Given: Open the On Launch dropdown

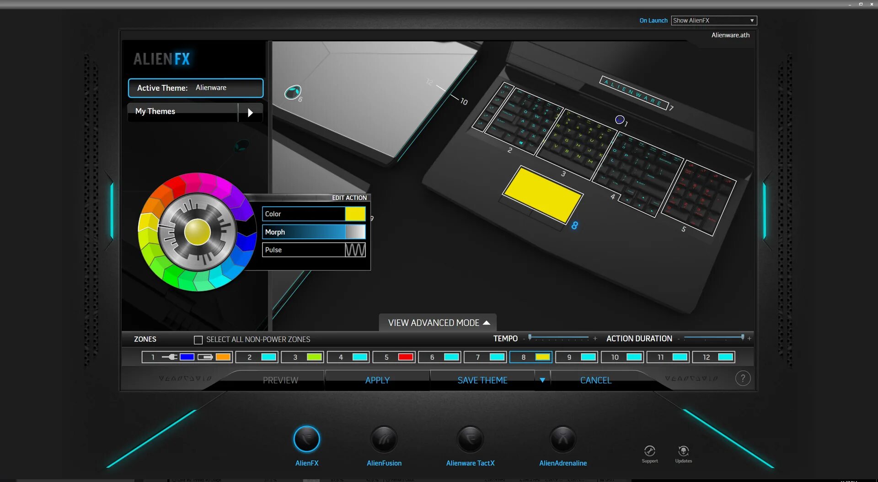Looking at the screenshot, I should tap(713, 21).
